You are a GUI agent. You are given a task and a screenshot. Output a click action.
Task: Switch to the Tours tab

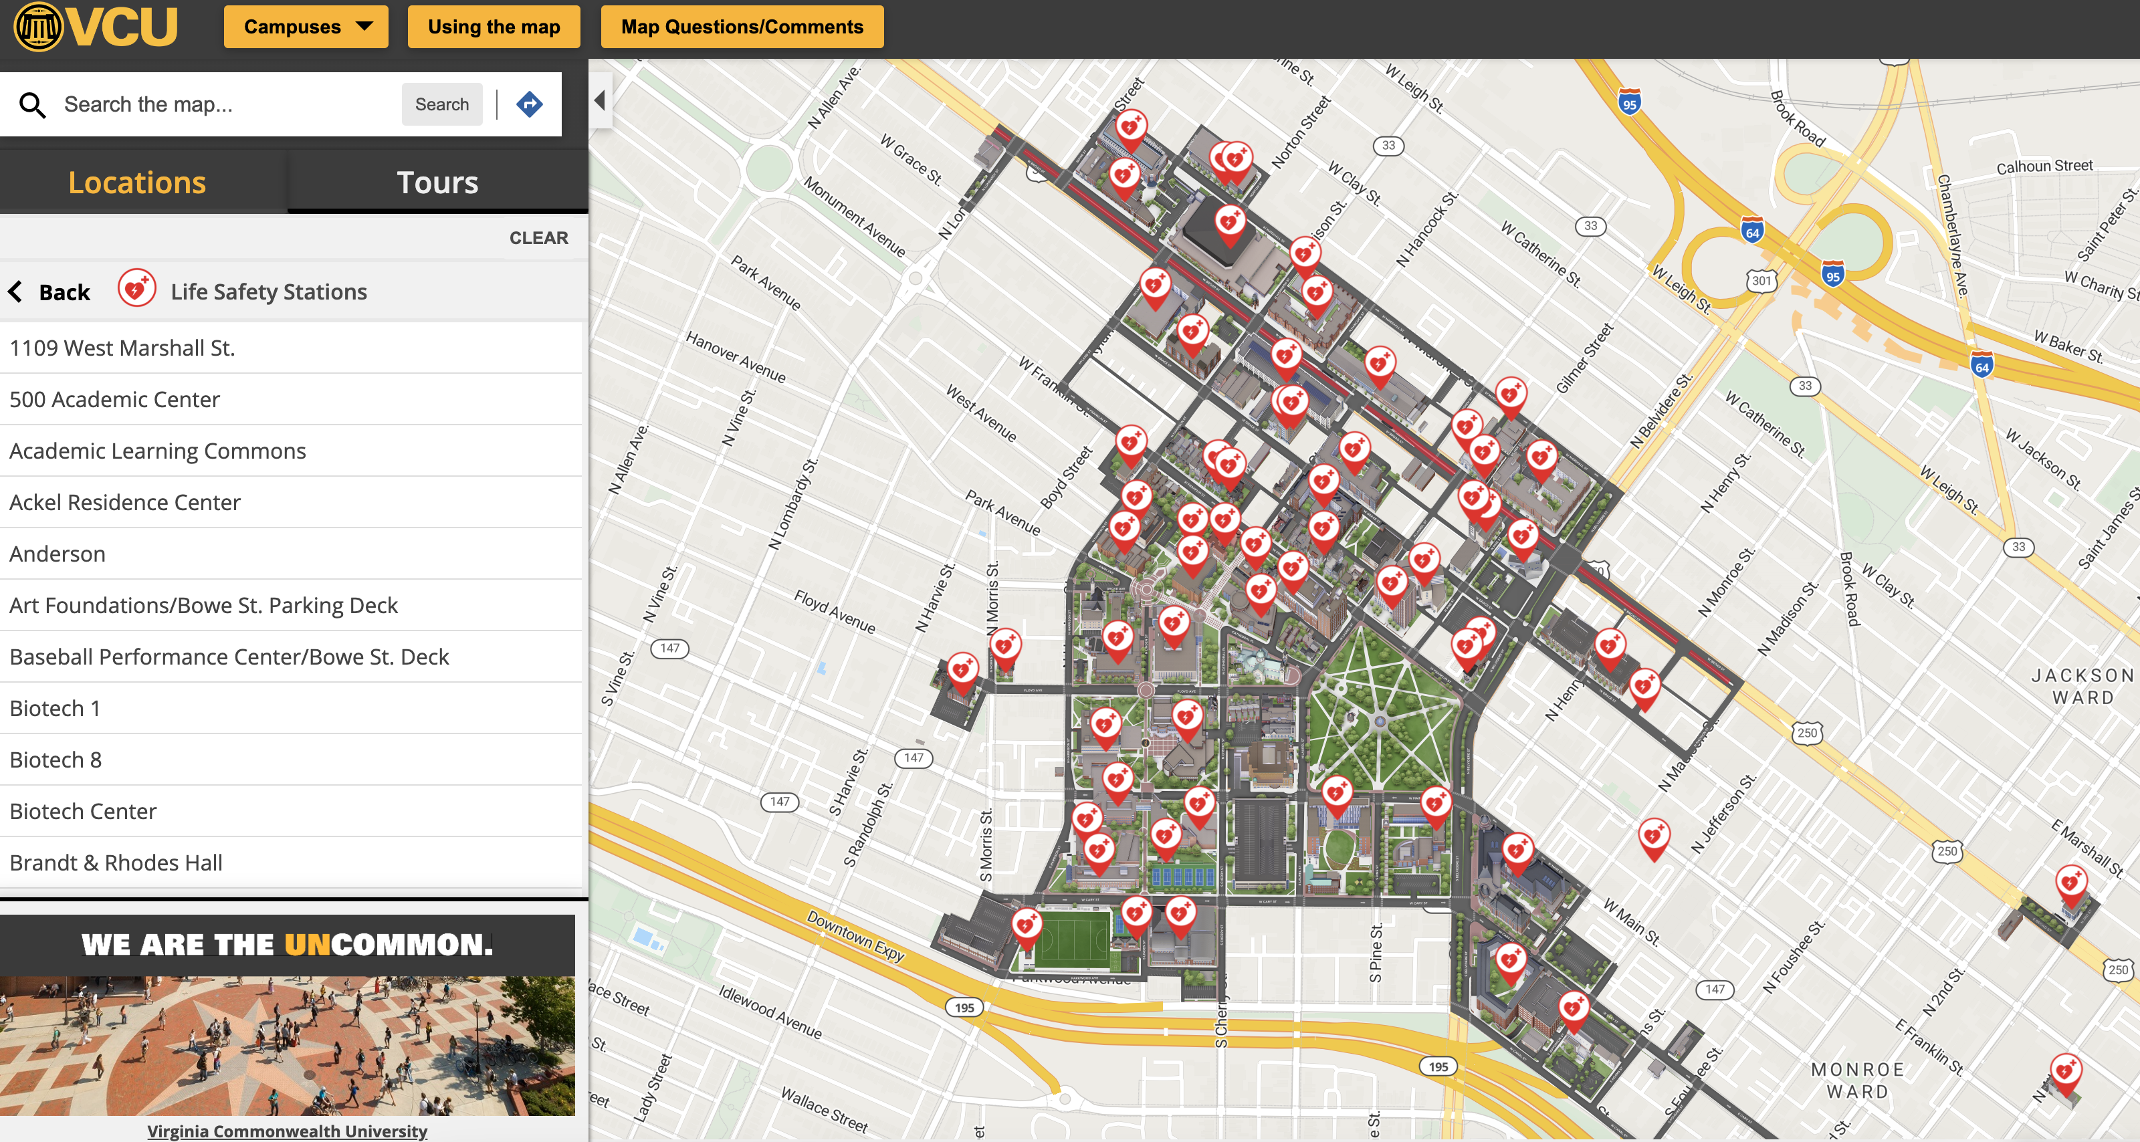point(438,182)
